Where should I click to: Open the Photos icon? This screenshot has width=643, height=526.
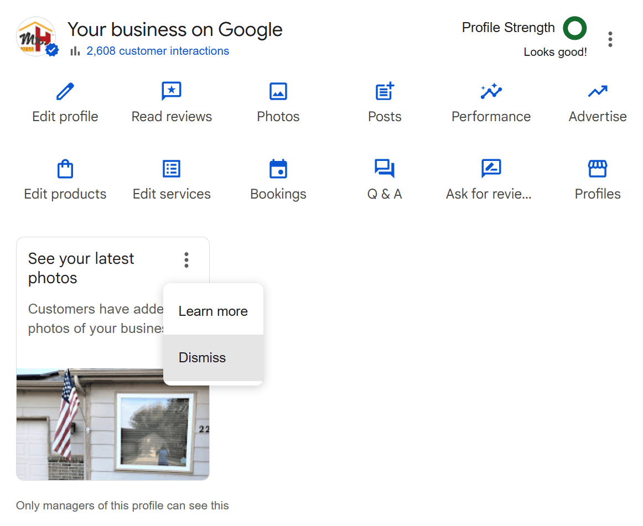tap(278, 91)
